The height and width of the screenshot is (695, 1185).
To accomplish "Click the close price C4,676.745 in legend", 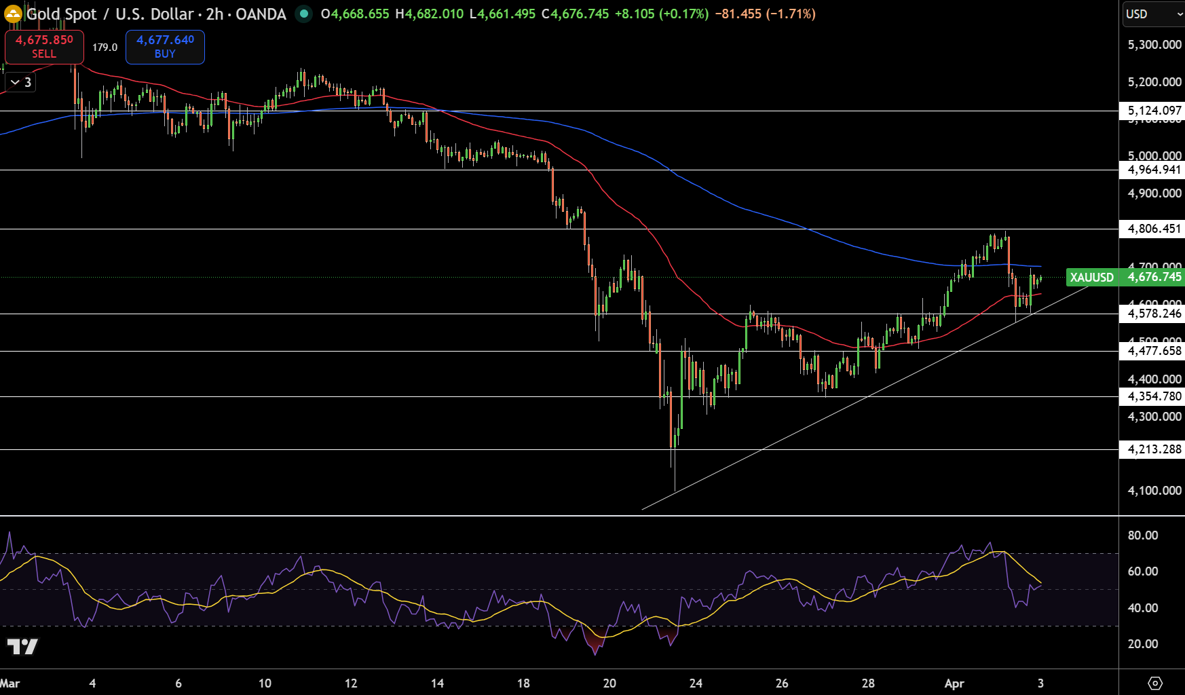I will coord(575,14).
